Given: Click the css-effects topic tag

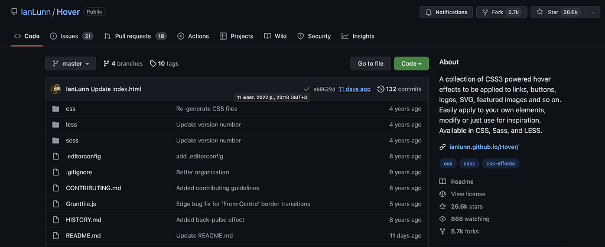Looking at the screenshot, I should tap(500, 164).
